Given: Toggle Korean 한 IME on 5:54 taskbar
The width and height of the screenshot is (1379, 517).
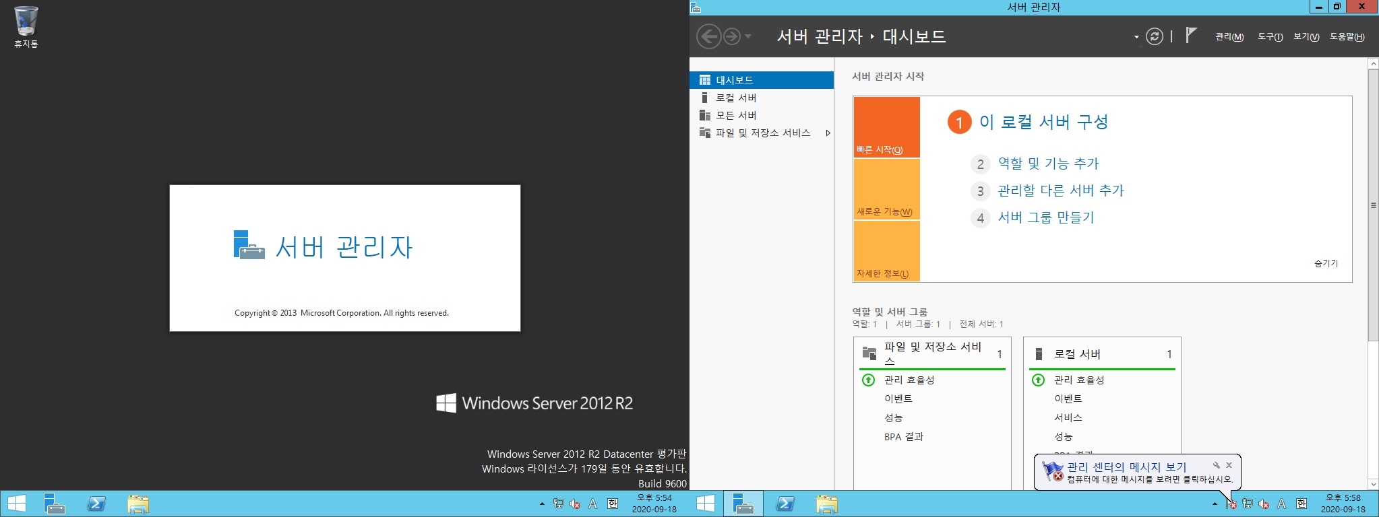Looking at the screenshot, I should click(x=612, y=504).
